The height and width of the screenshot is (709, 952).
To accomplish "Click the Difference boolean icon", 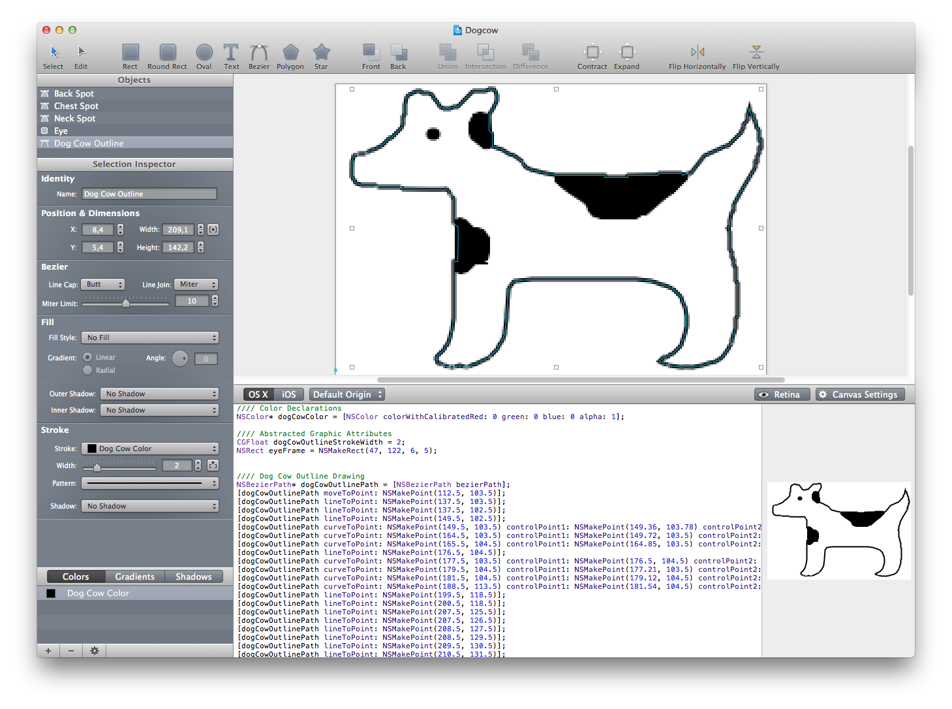I will coord(530,52).
